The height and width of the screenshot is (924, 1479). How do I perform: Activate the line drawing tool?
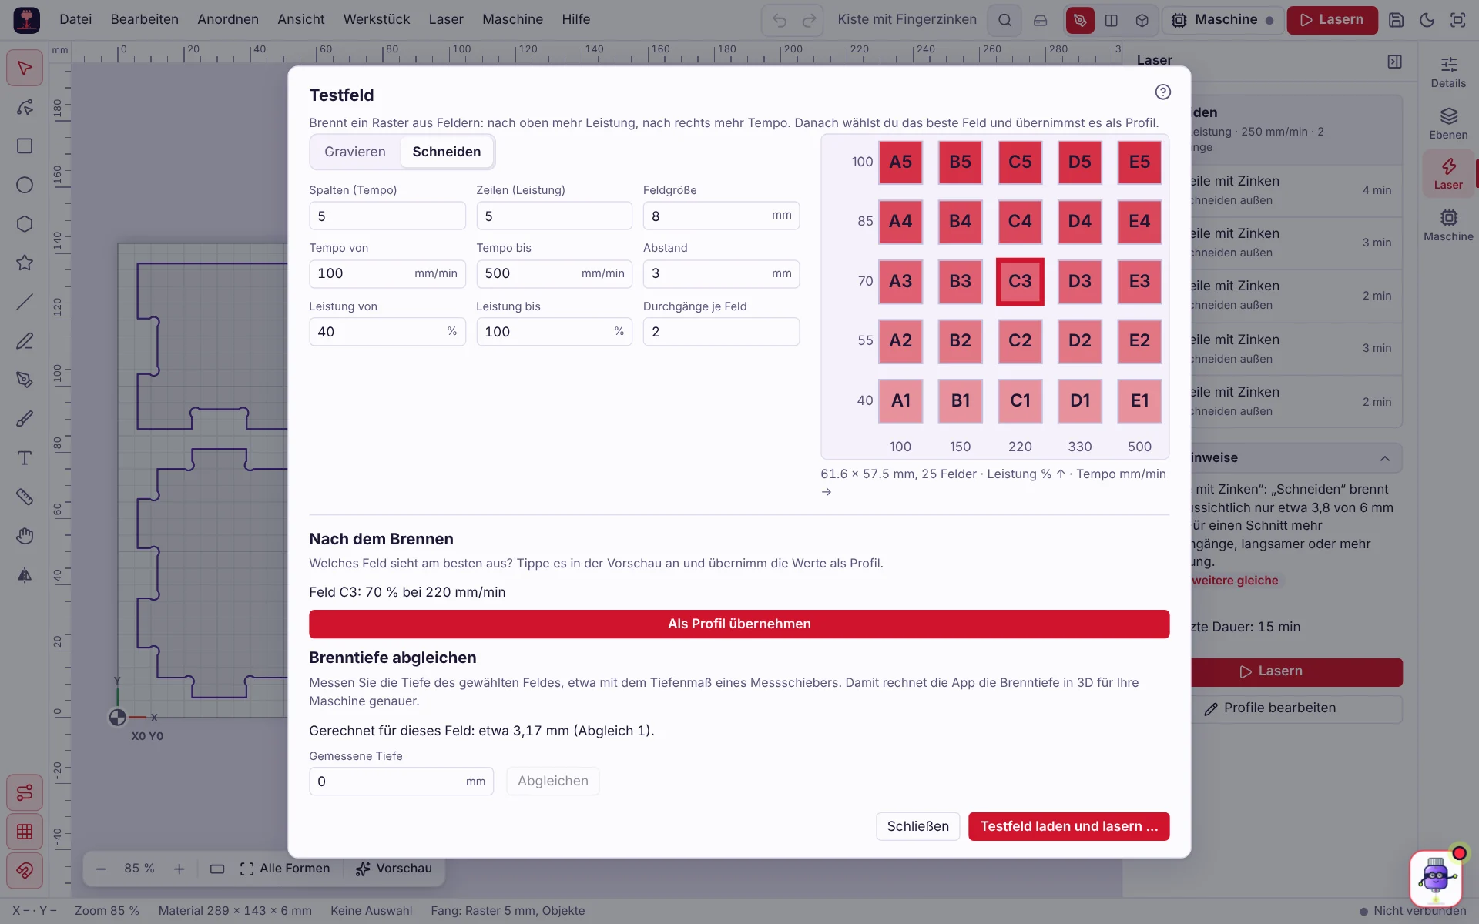(x=25, y=302)
